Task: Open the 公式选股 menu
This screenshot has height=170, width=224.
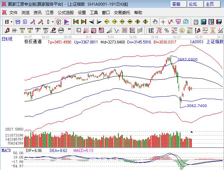Action: click(66, 13)
